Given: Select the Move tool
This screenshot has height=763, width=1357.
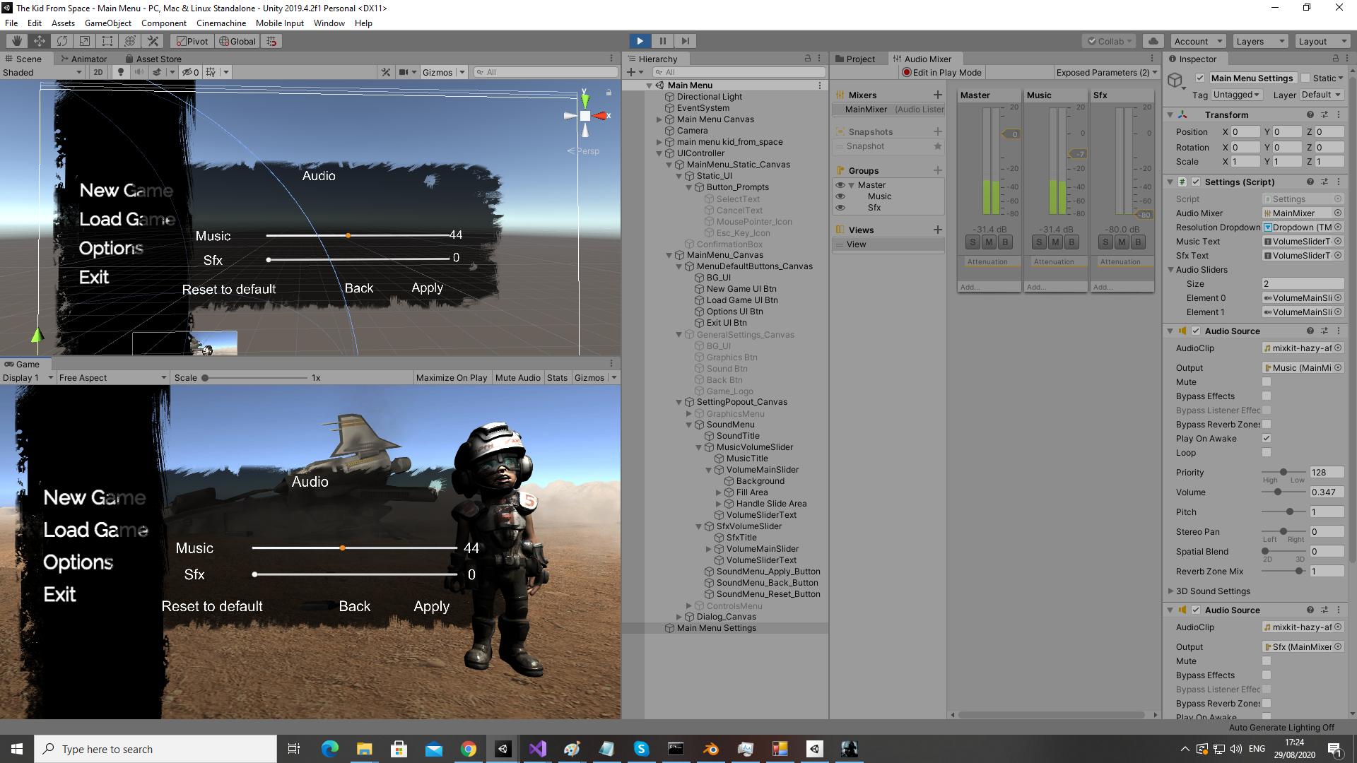Looking at the screenshot, I should pyautogui.click(x=40, y=41).
